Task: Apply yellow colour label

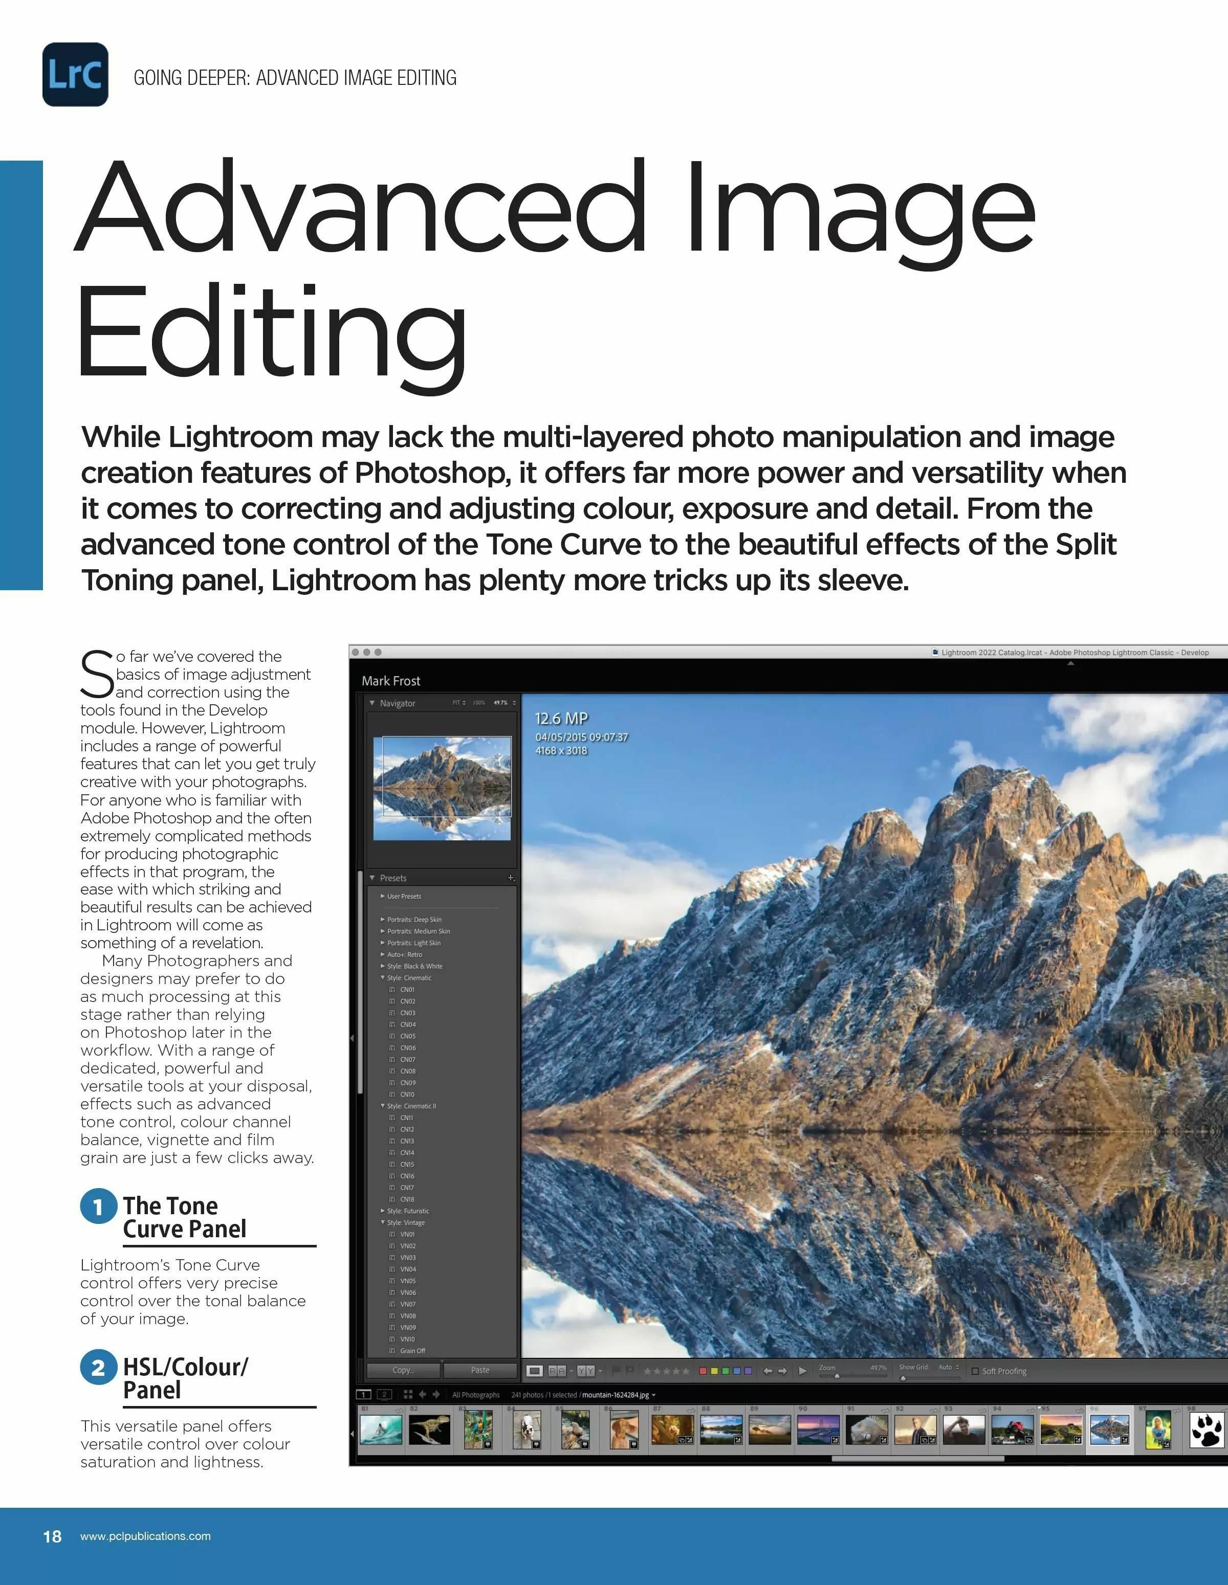Action: tap(715, 1371)
